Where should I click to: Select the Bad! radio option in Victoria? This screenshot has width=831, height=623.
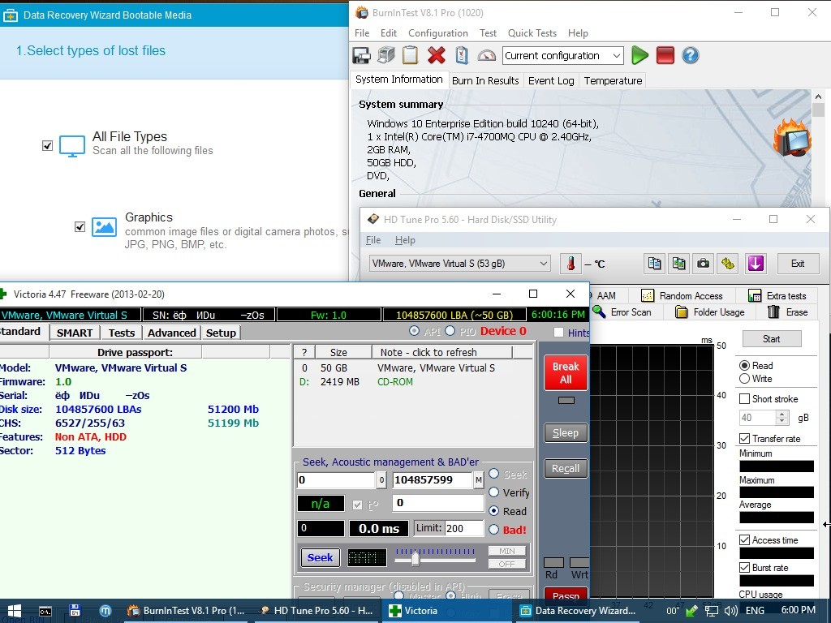[x=494, y=529]
